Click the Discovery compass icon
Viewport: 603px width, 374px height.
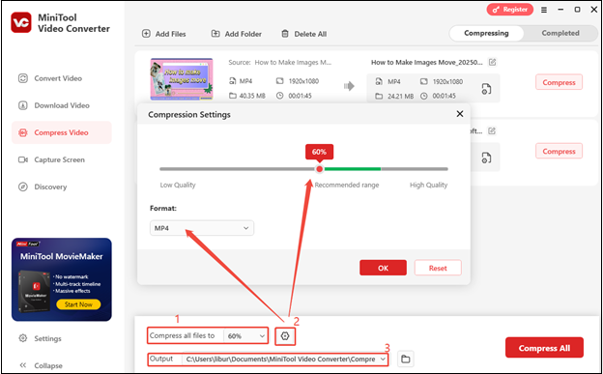[x=23, y=187]
